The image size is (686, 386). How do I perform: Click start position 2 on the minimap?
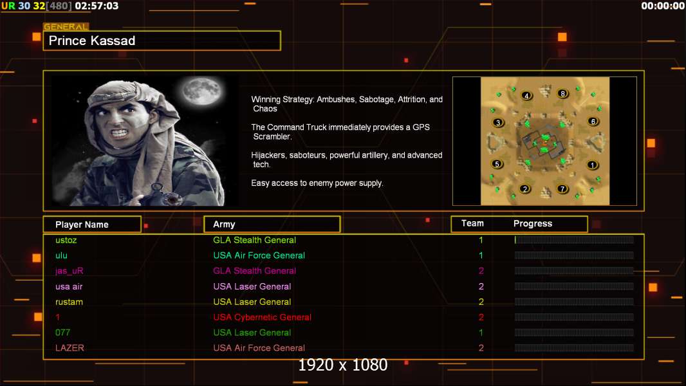525,189
